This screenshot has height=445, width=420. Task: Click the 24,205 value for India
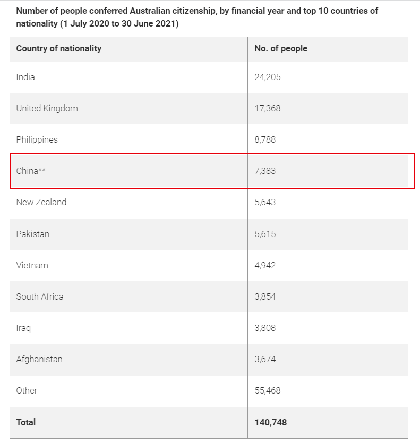tap(268, 77)
